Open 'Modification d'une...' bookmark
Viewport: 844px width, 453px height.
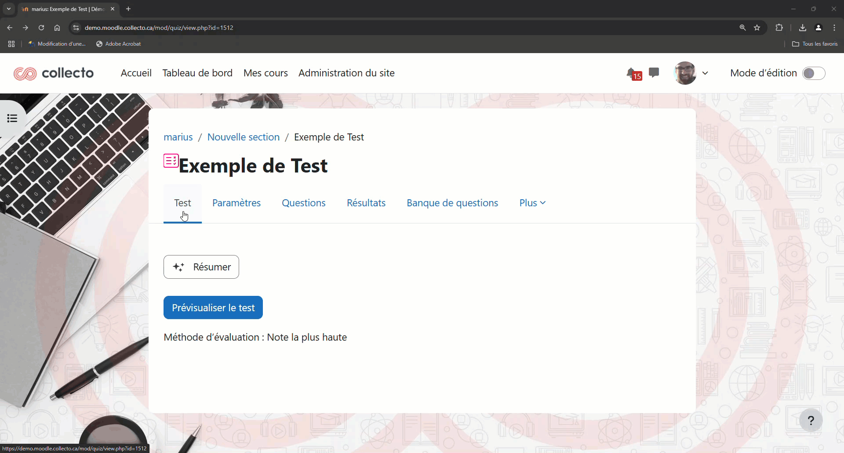pos(57,44)
